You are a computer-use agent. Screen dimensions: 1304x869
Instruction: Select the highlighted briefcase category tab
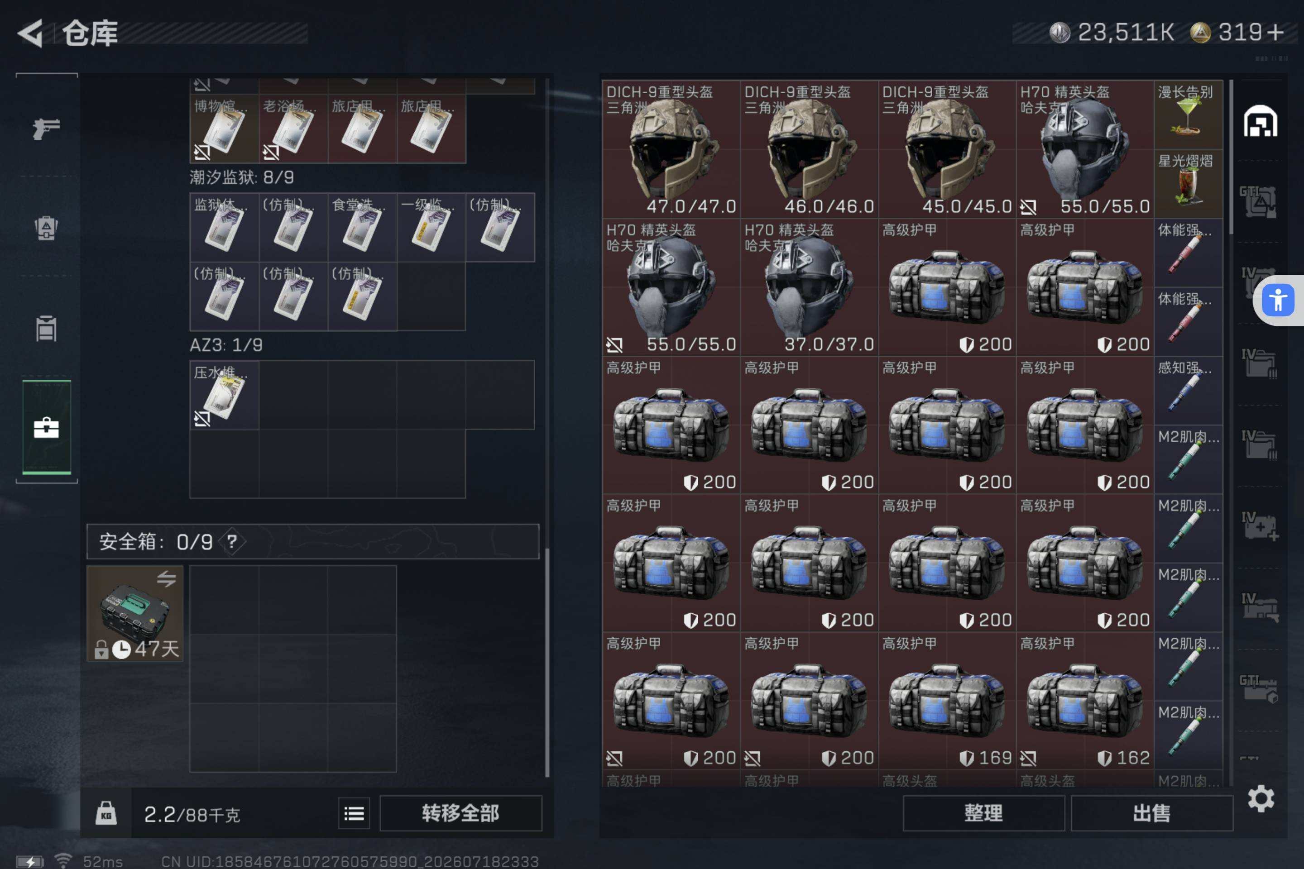[x=47, y=427]
